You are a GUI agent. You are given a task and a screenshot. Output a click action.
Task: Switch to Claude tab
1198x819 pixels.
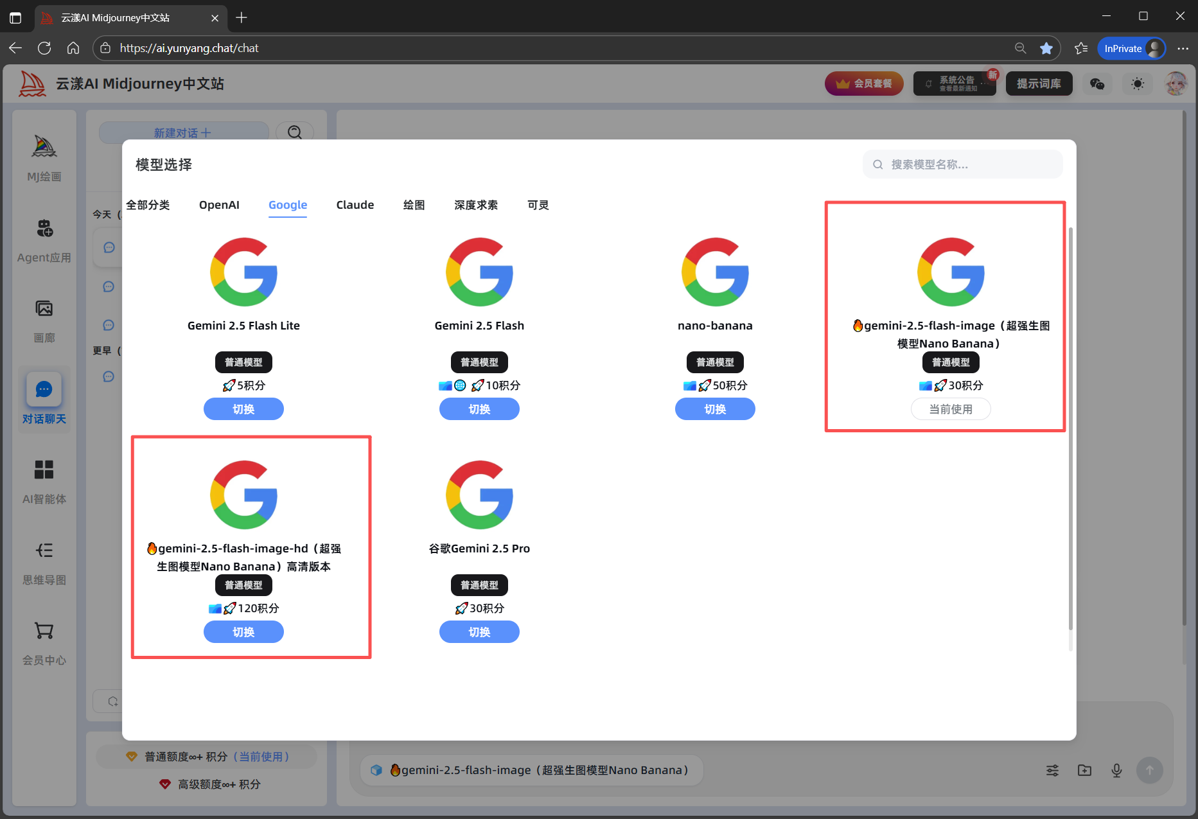point(355,205)
